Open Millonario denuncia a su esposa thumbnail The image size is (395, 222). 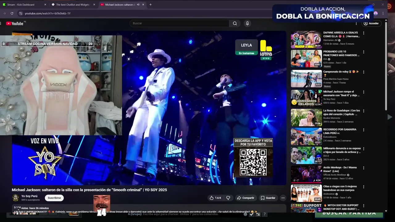tap(306, 155)
